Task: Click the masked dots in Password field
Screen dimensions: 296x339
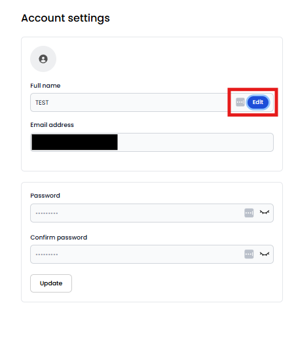Action: (46, 213)
